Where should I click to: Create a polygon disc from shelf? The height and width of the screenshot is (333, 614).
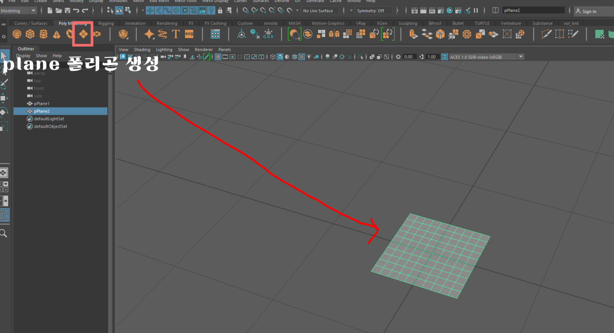point(97,34)
